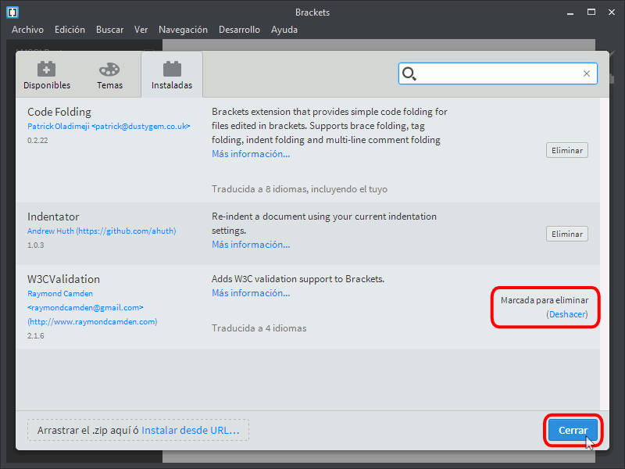
Task: Click the Brackets app icon in title bar
Action: 12,13
